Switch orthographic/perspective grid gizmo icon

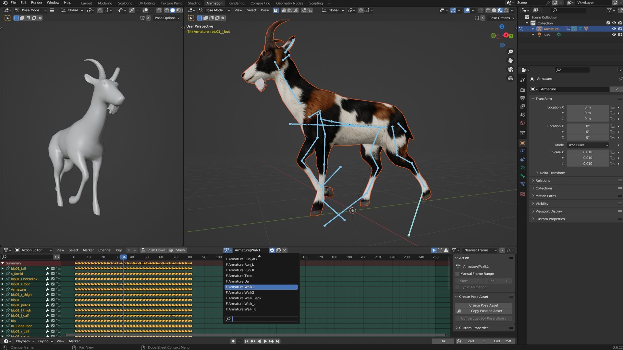coord(510,78)
